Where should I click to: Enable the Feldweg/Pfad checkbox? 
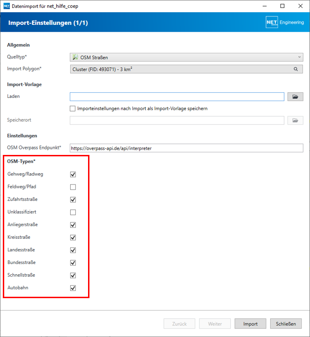[x=73, y=187]
